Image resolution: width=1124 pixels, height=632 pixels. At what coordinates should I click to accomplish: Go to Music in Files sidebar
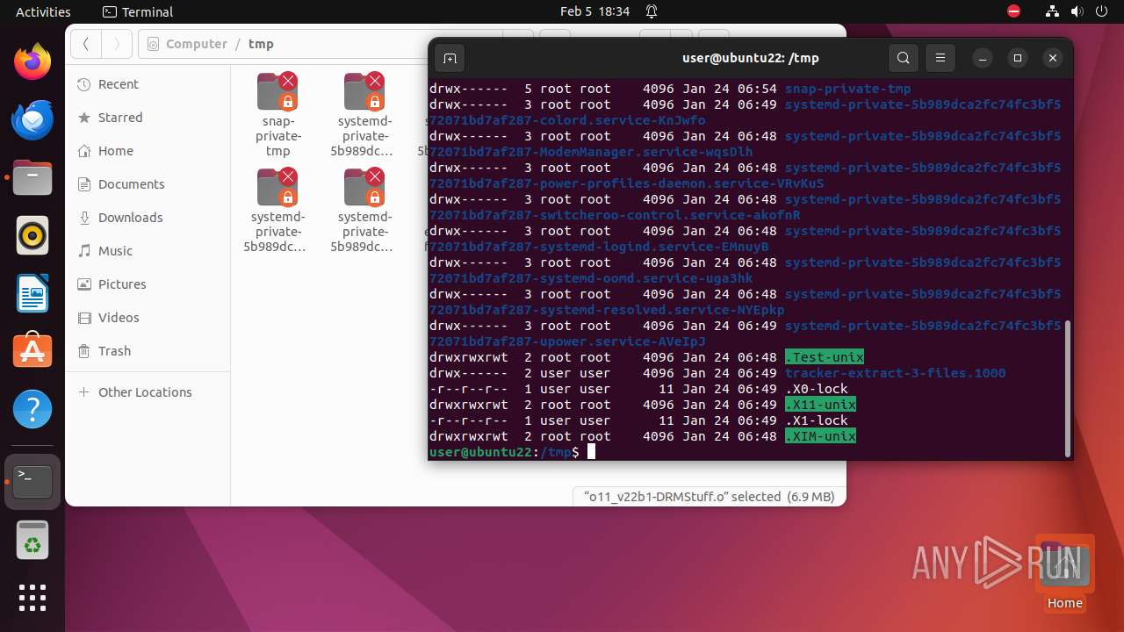(148, 251)
